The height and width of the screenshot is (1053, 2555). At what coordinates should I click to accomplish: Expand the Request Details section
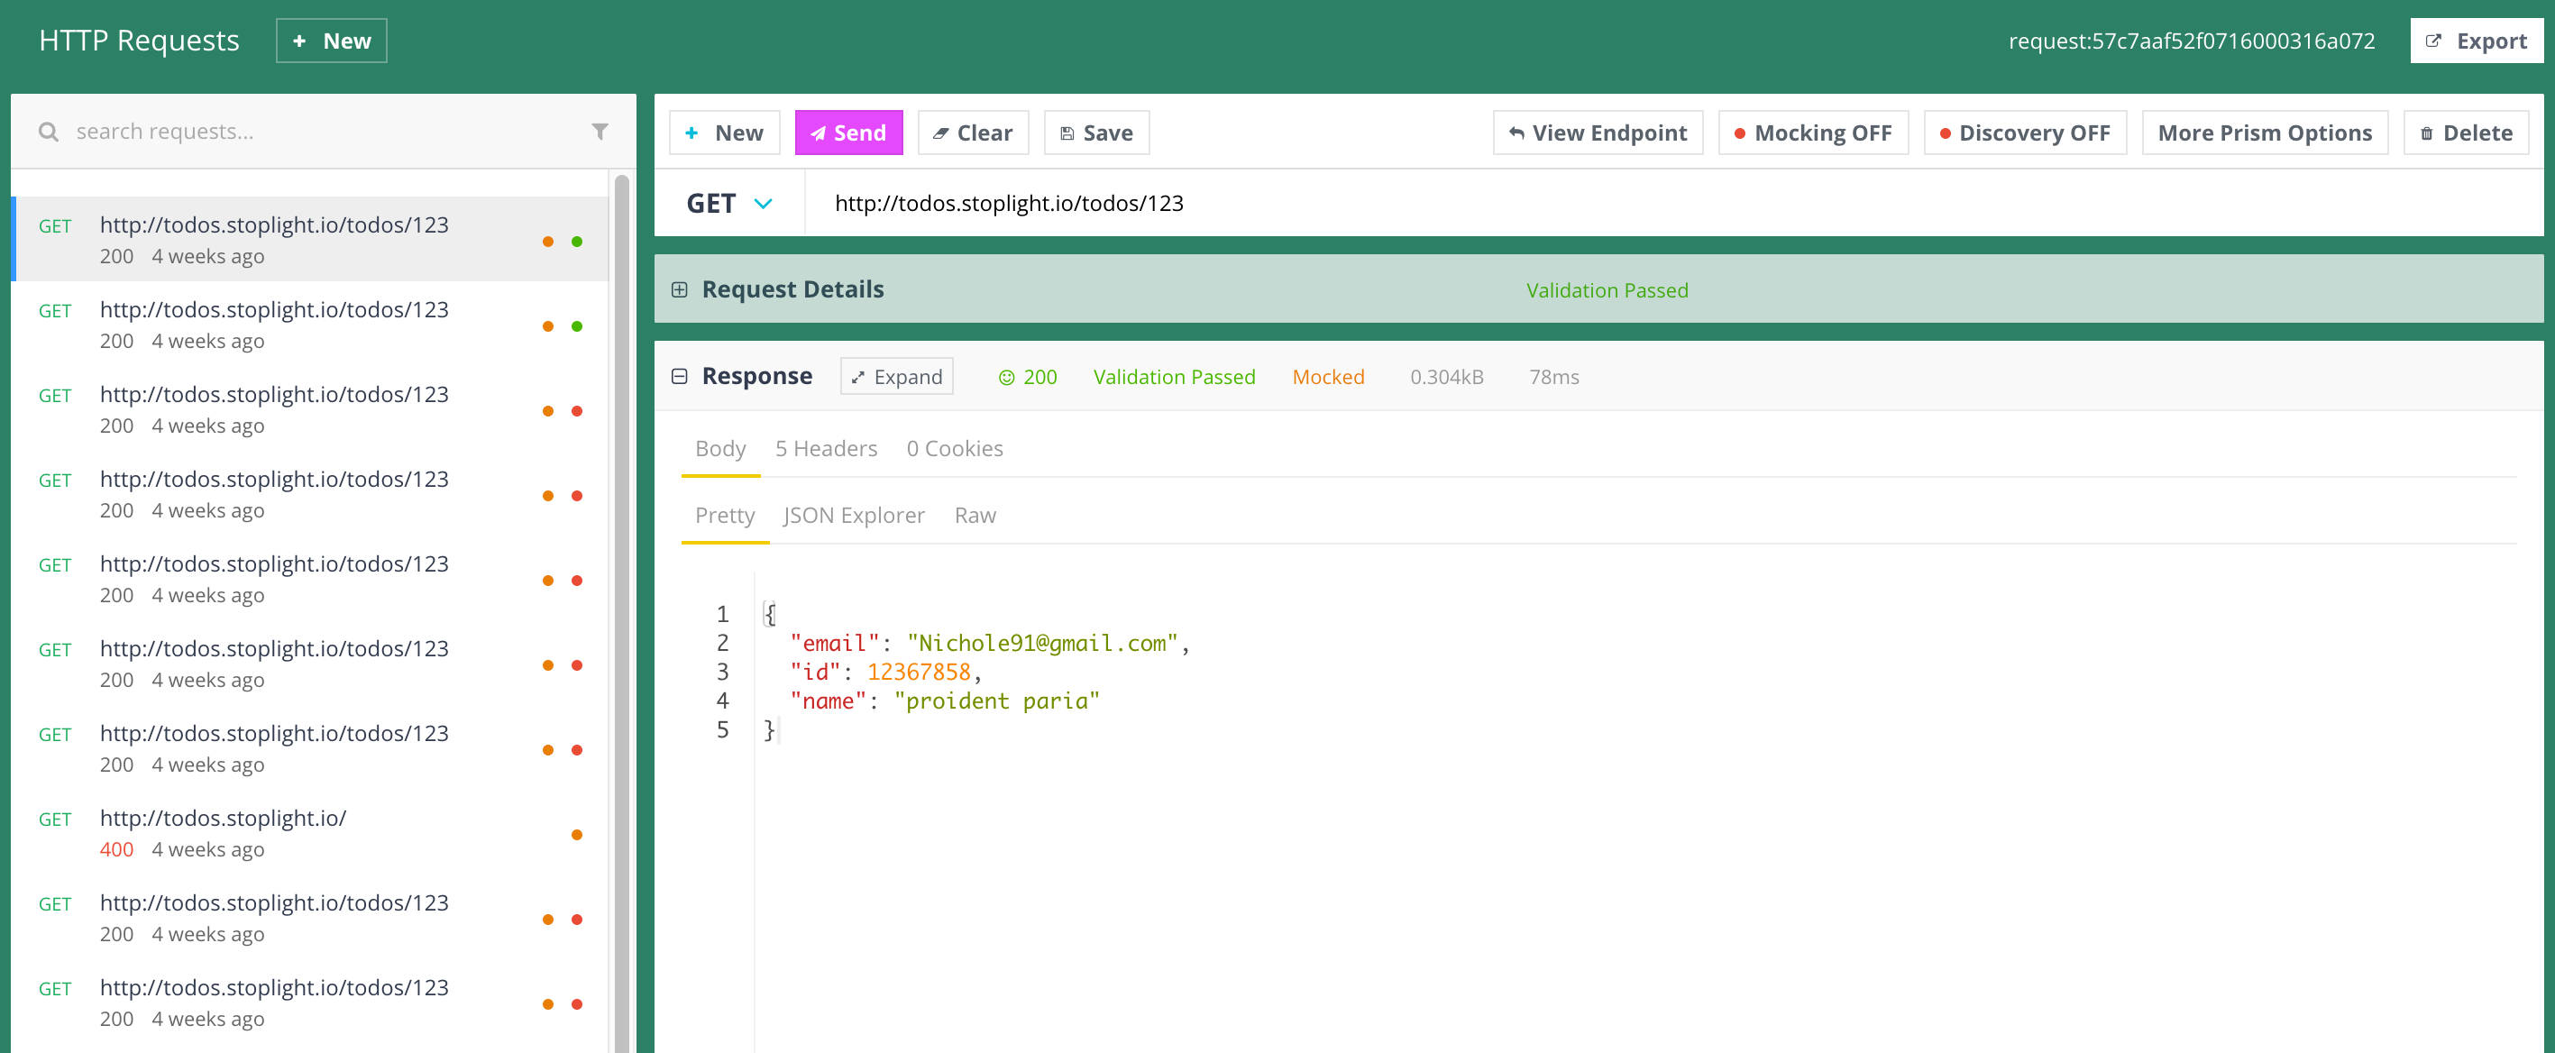click(680, 289)
